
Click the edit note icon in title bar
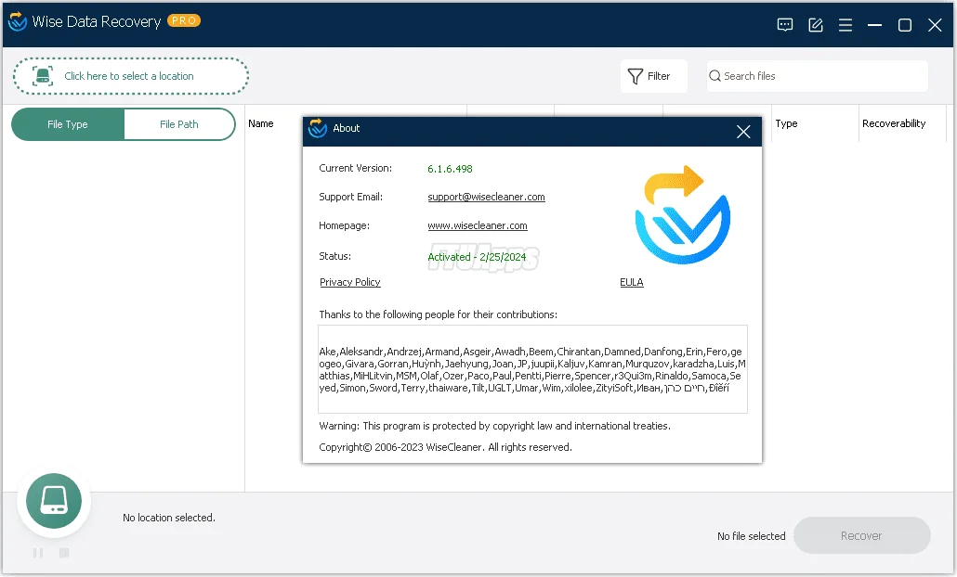coord(816,25)
